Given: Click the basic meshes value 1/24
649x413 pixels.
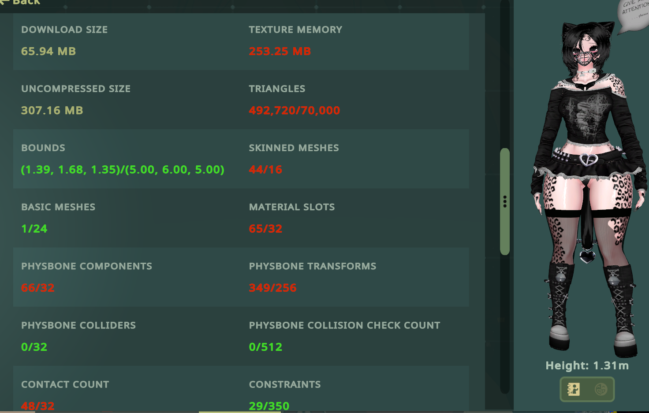Looking at the screenshot, I should (34, 229).
